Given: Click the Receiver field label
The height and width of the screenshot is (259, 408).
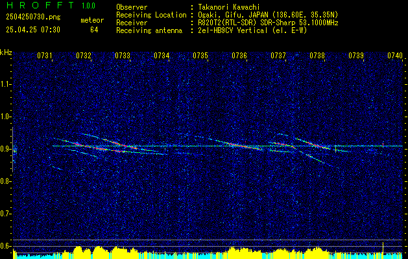Looking at the screenshot, I should click(x=132, y=23).
